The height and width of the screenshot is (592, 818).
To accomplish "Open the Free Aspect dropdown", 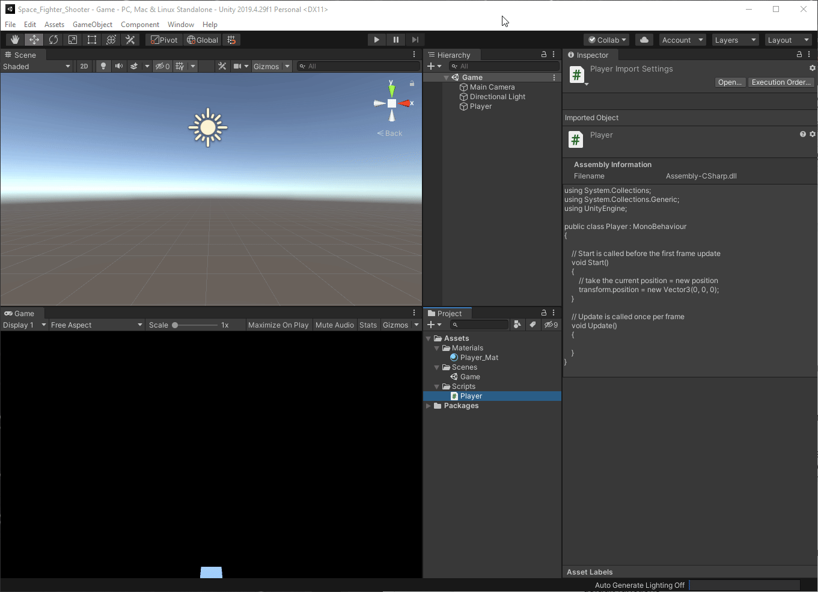I will [x=96, y=325].
